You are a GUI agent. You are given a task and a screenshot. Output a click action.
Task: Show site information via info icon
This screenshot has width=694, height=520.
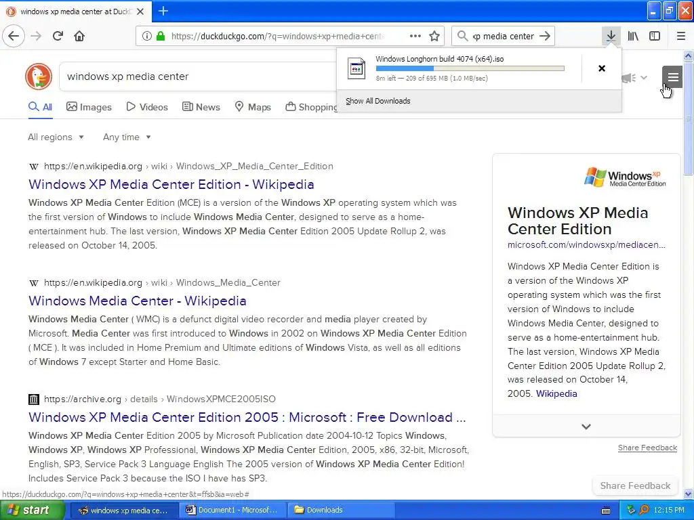(x=147, y=37)
